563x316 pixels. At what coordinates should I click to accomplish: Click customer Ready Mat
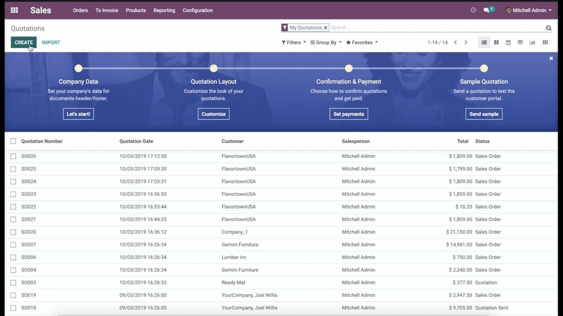click(233, 283)
